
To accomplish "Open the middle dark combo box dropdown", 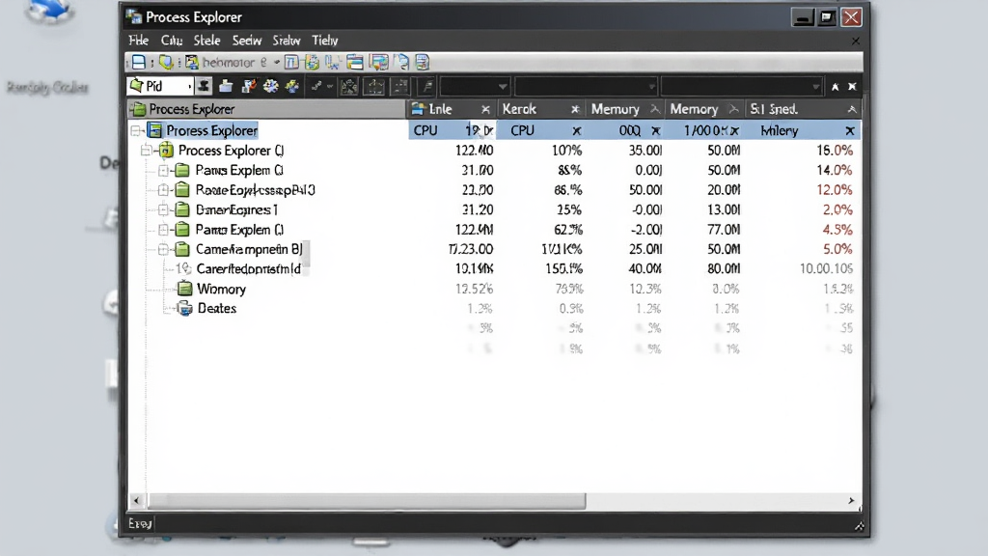I will point(651,86).
